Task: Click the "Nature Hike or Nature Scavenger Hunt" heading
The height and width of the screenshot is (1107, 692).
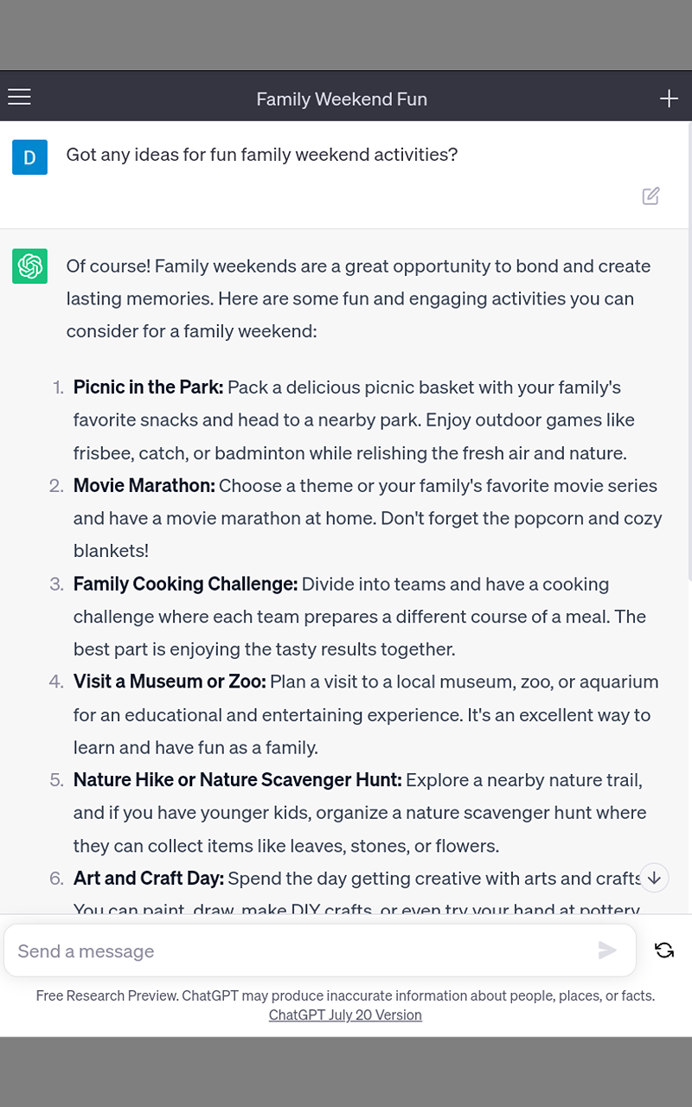Action: tap(238, 780)
